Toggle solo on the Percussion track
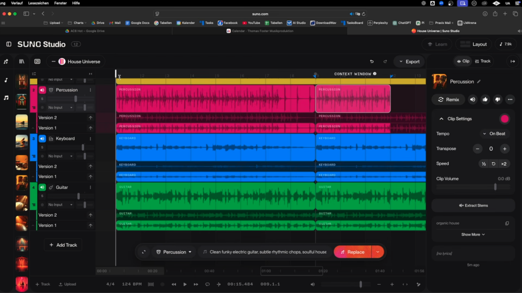Image resolution: width=522 pixels, height=293 pixels. pyautogui.click(x=42, y=99)
